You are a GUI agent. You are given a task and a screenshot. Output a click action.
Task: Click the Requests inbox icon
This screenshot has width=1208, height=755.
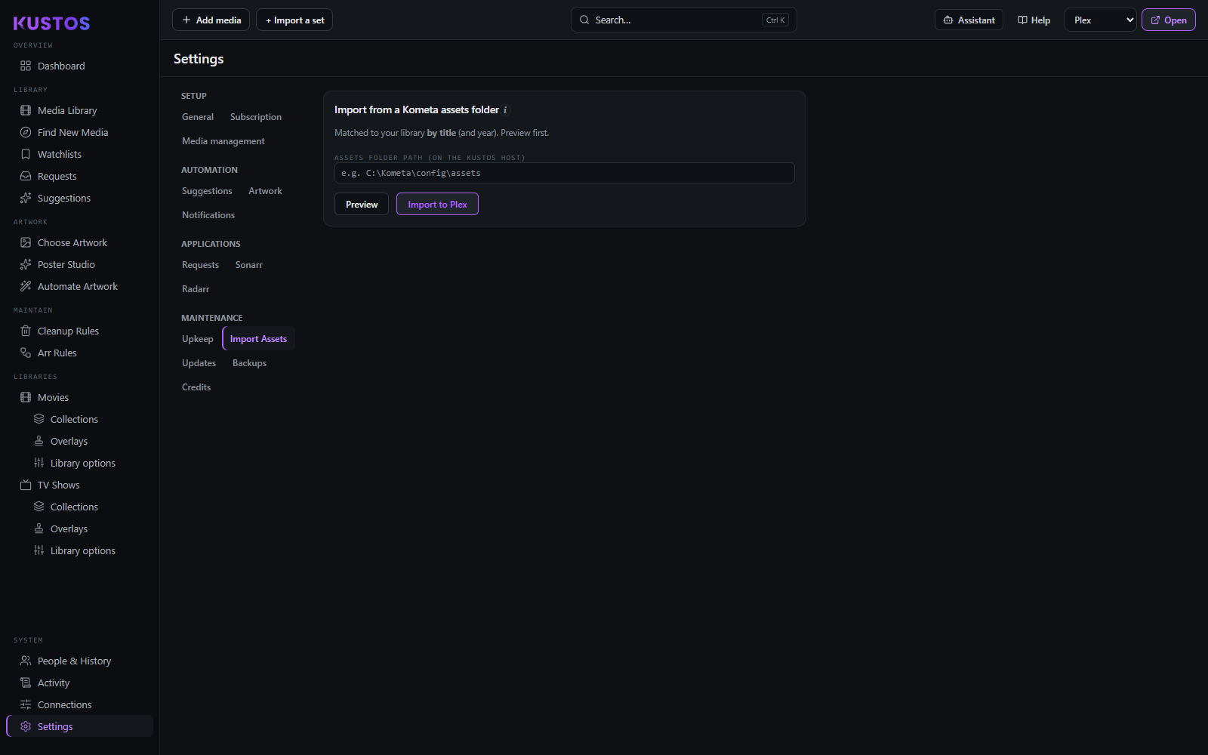[26, 176]
